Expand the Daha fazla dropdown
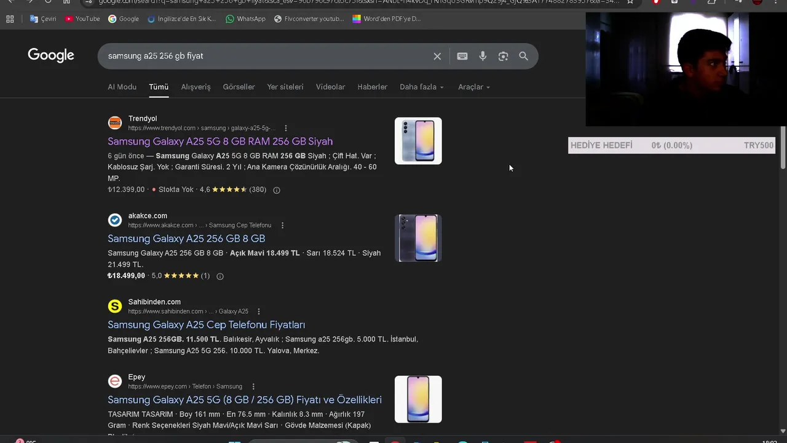 click(422, 87)
